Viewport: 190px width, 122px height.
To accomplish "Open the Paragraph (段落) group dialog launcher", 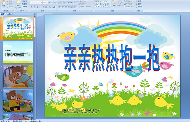I will point(92,11).
